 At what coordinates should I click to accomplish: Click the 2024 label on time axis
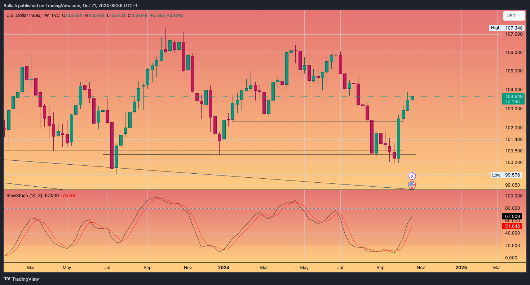[x=224, y=267]
